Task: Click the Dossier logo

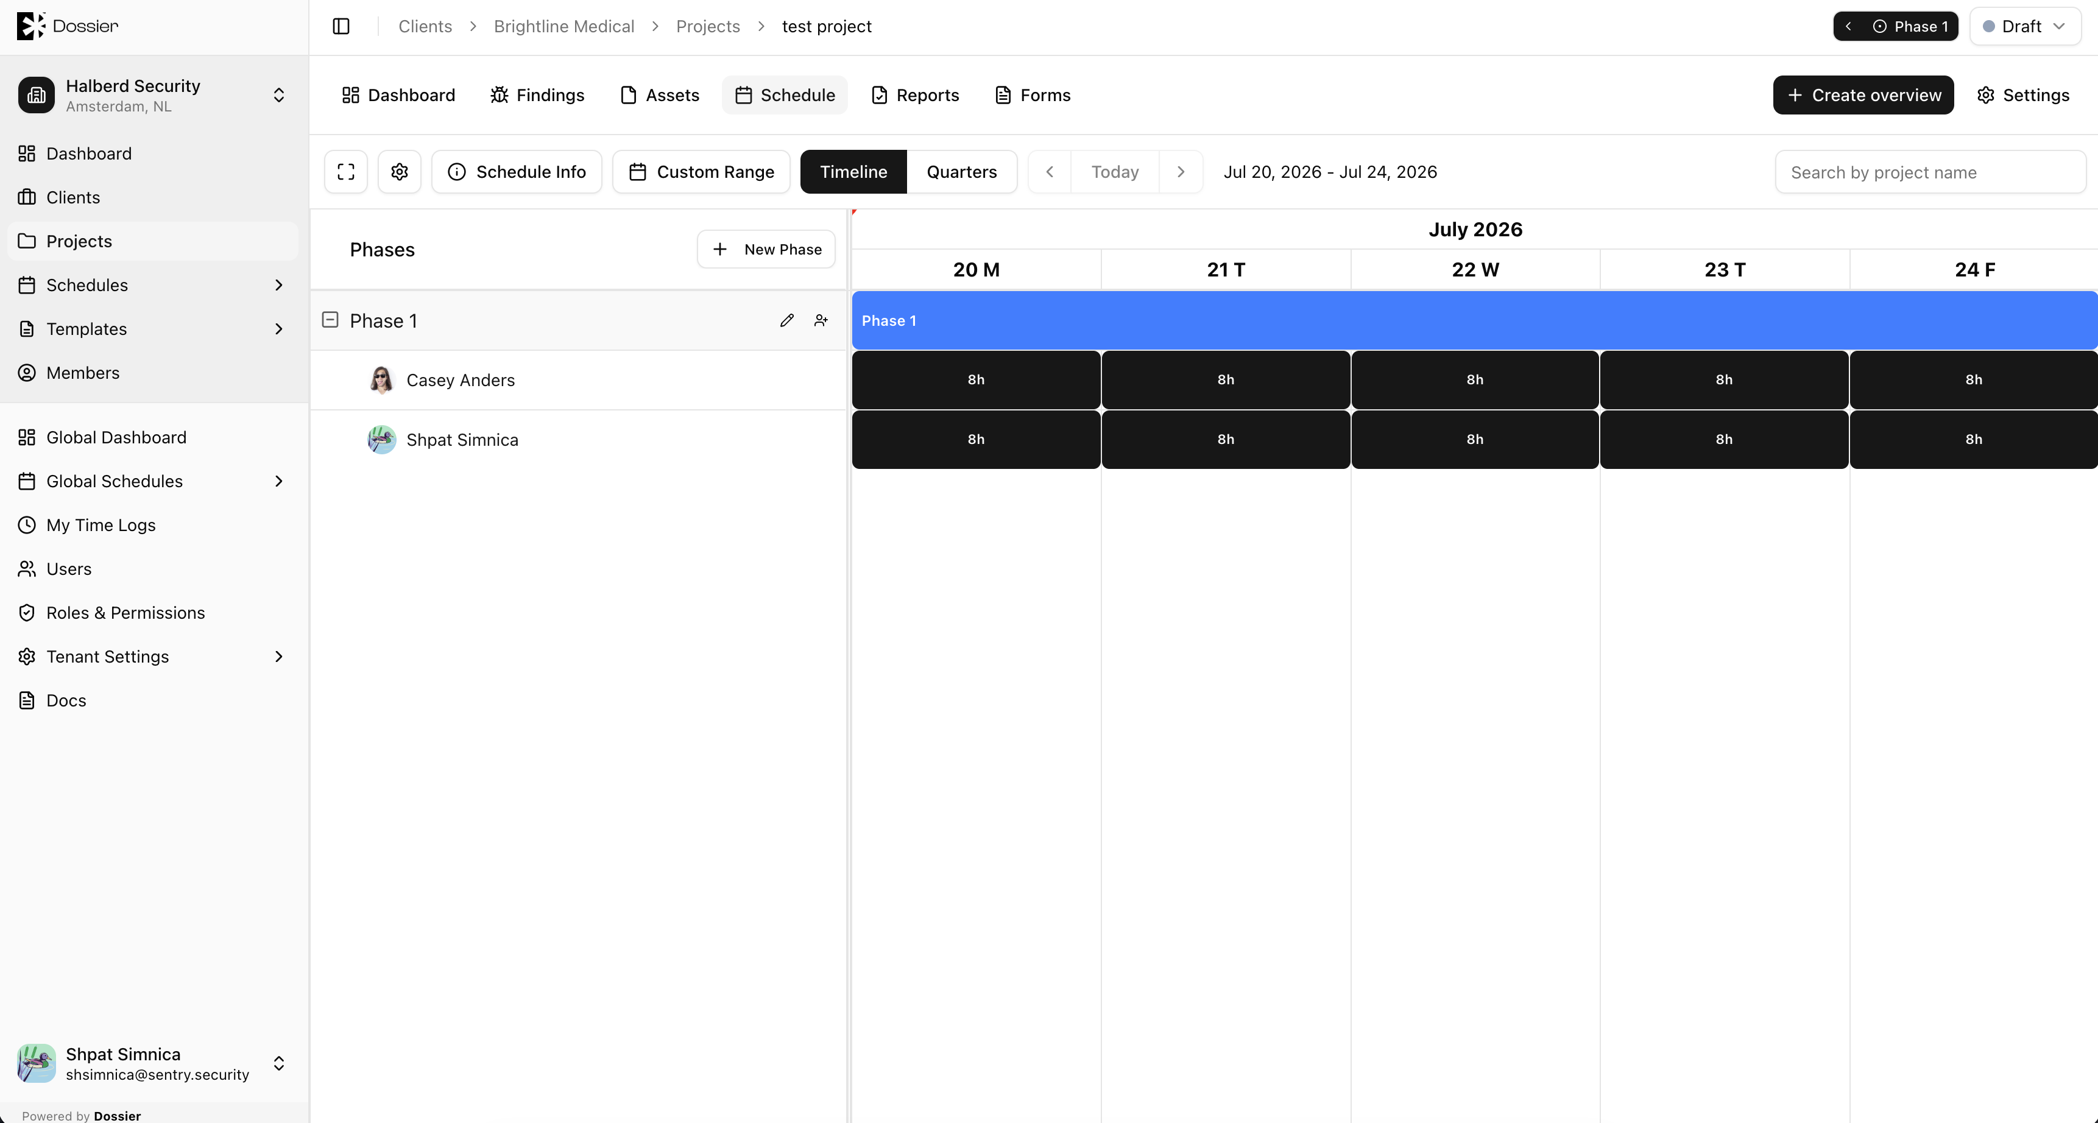Action: click(x=68, y=26)
